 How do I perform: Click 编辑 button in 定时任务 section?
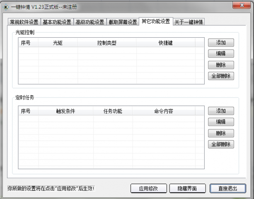(221, 122)
